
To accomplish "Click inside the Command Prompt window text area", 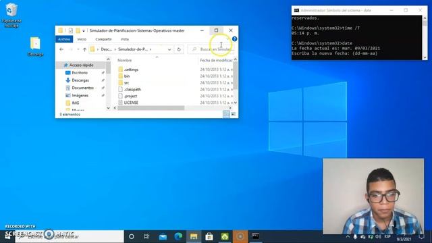I will point(357,37).
